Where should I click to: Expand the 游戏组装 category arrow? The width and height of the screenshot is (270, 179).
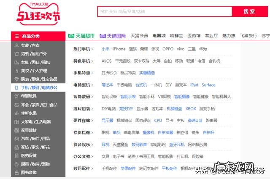[x=92, y=109]
